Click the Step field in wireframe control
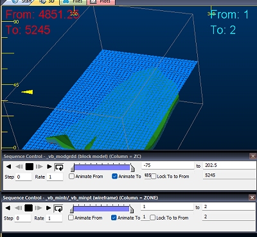 (22, 218)
